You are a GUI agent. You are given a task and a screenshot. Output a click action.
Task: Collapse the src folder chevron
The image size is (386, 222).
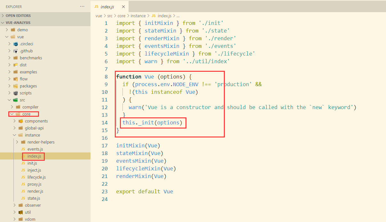(x=10, y=100)
